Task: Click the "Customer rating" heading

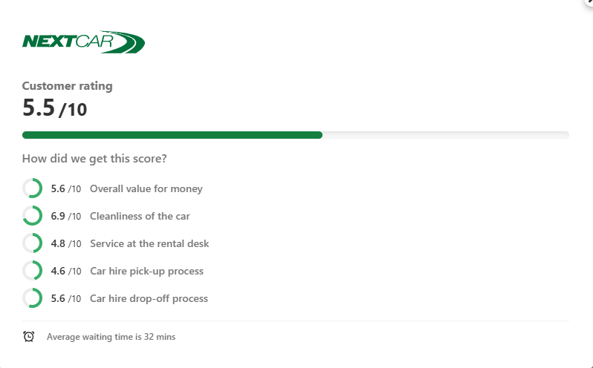Action: 68,85
